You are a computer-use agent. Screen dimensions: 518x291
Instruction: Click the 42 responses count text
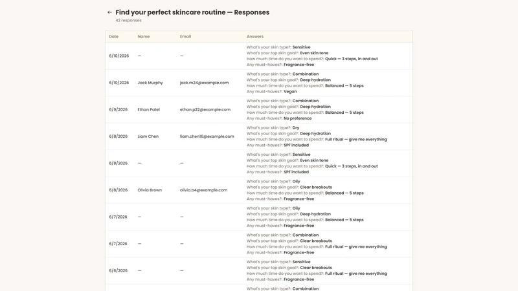[x=128, y=21]
